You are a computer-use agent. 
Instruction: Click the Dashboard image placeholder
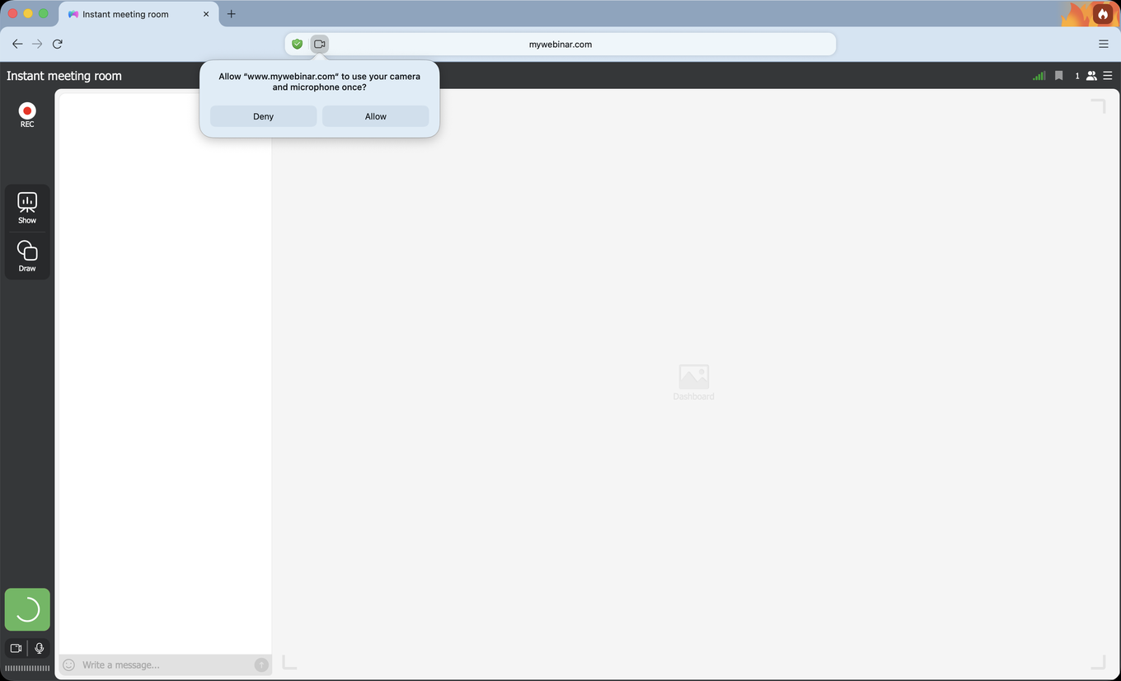click(694, 383)
